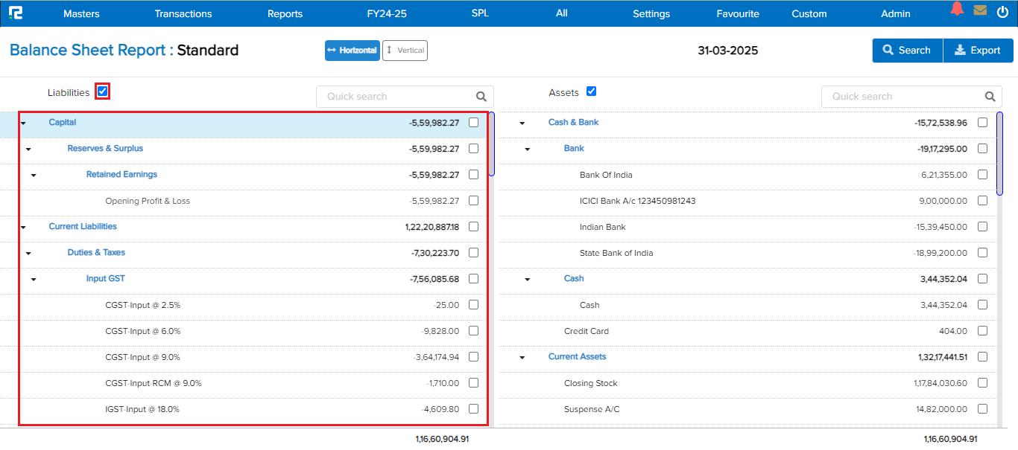Click the Liabilities panel vertical scrollbar
The width and height of the screenshot is (1018, 450).
point(491,144)
